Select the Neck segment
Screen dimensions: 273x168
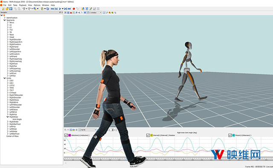(x=12, y=35)
